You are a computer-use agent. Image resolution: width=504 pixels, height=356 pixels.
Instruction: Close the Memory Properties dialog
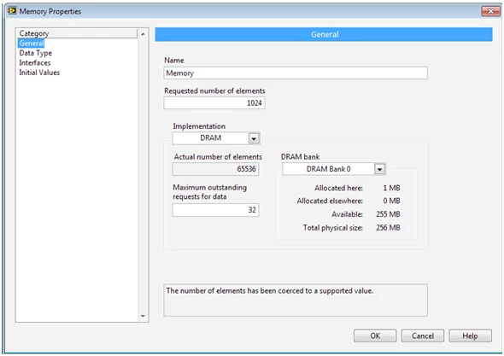click(490, 11)
